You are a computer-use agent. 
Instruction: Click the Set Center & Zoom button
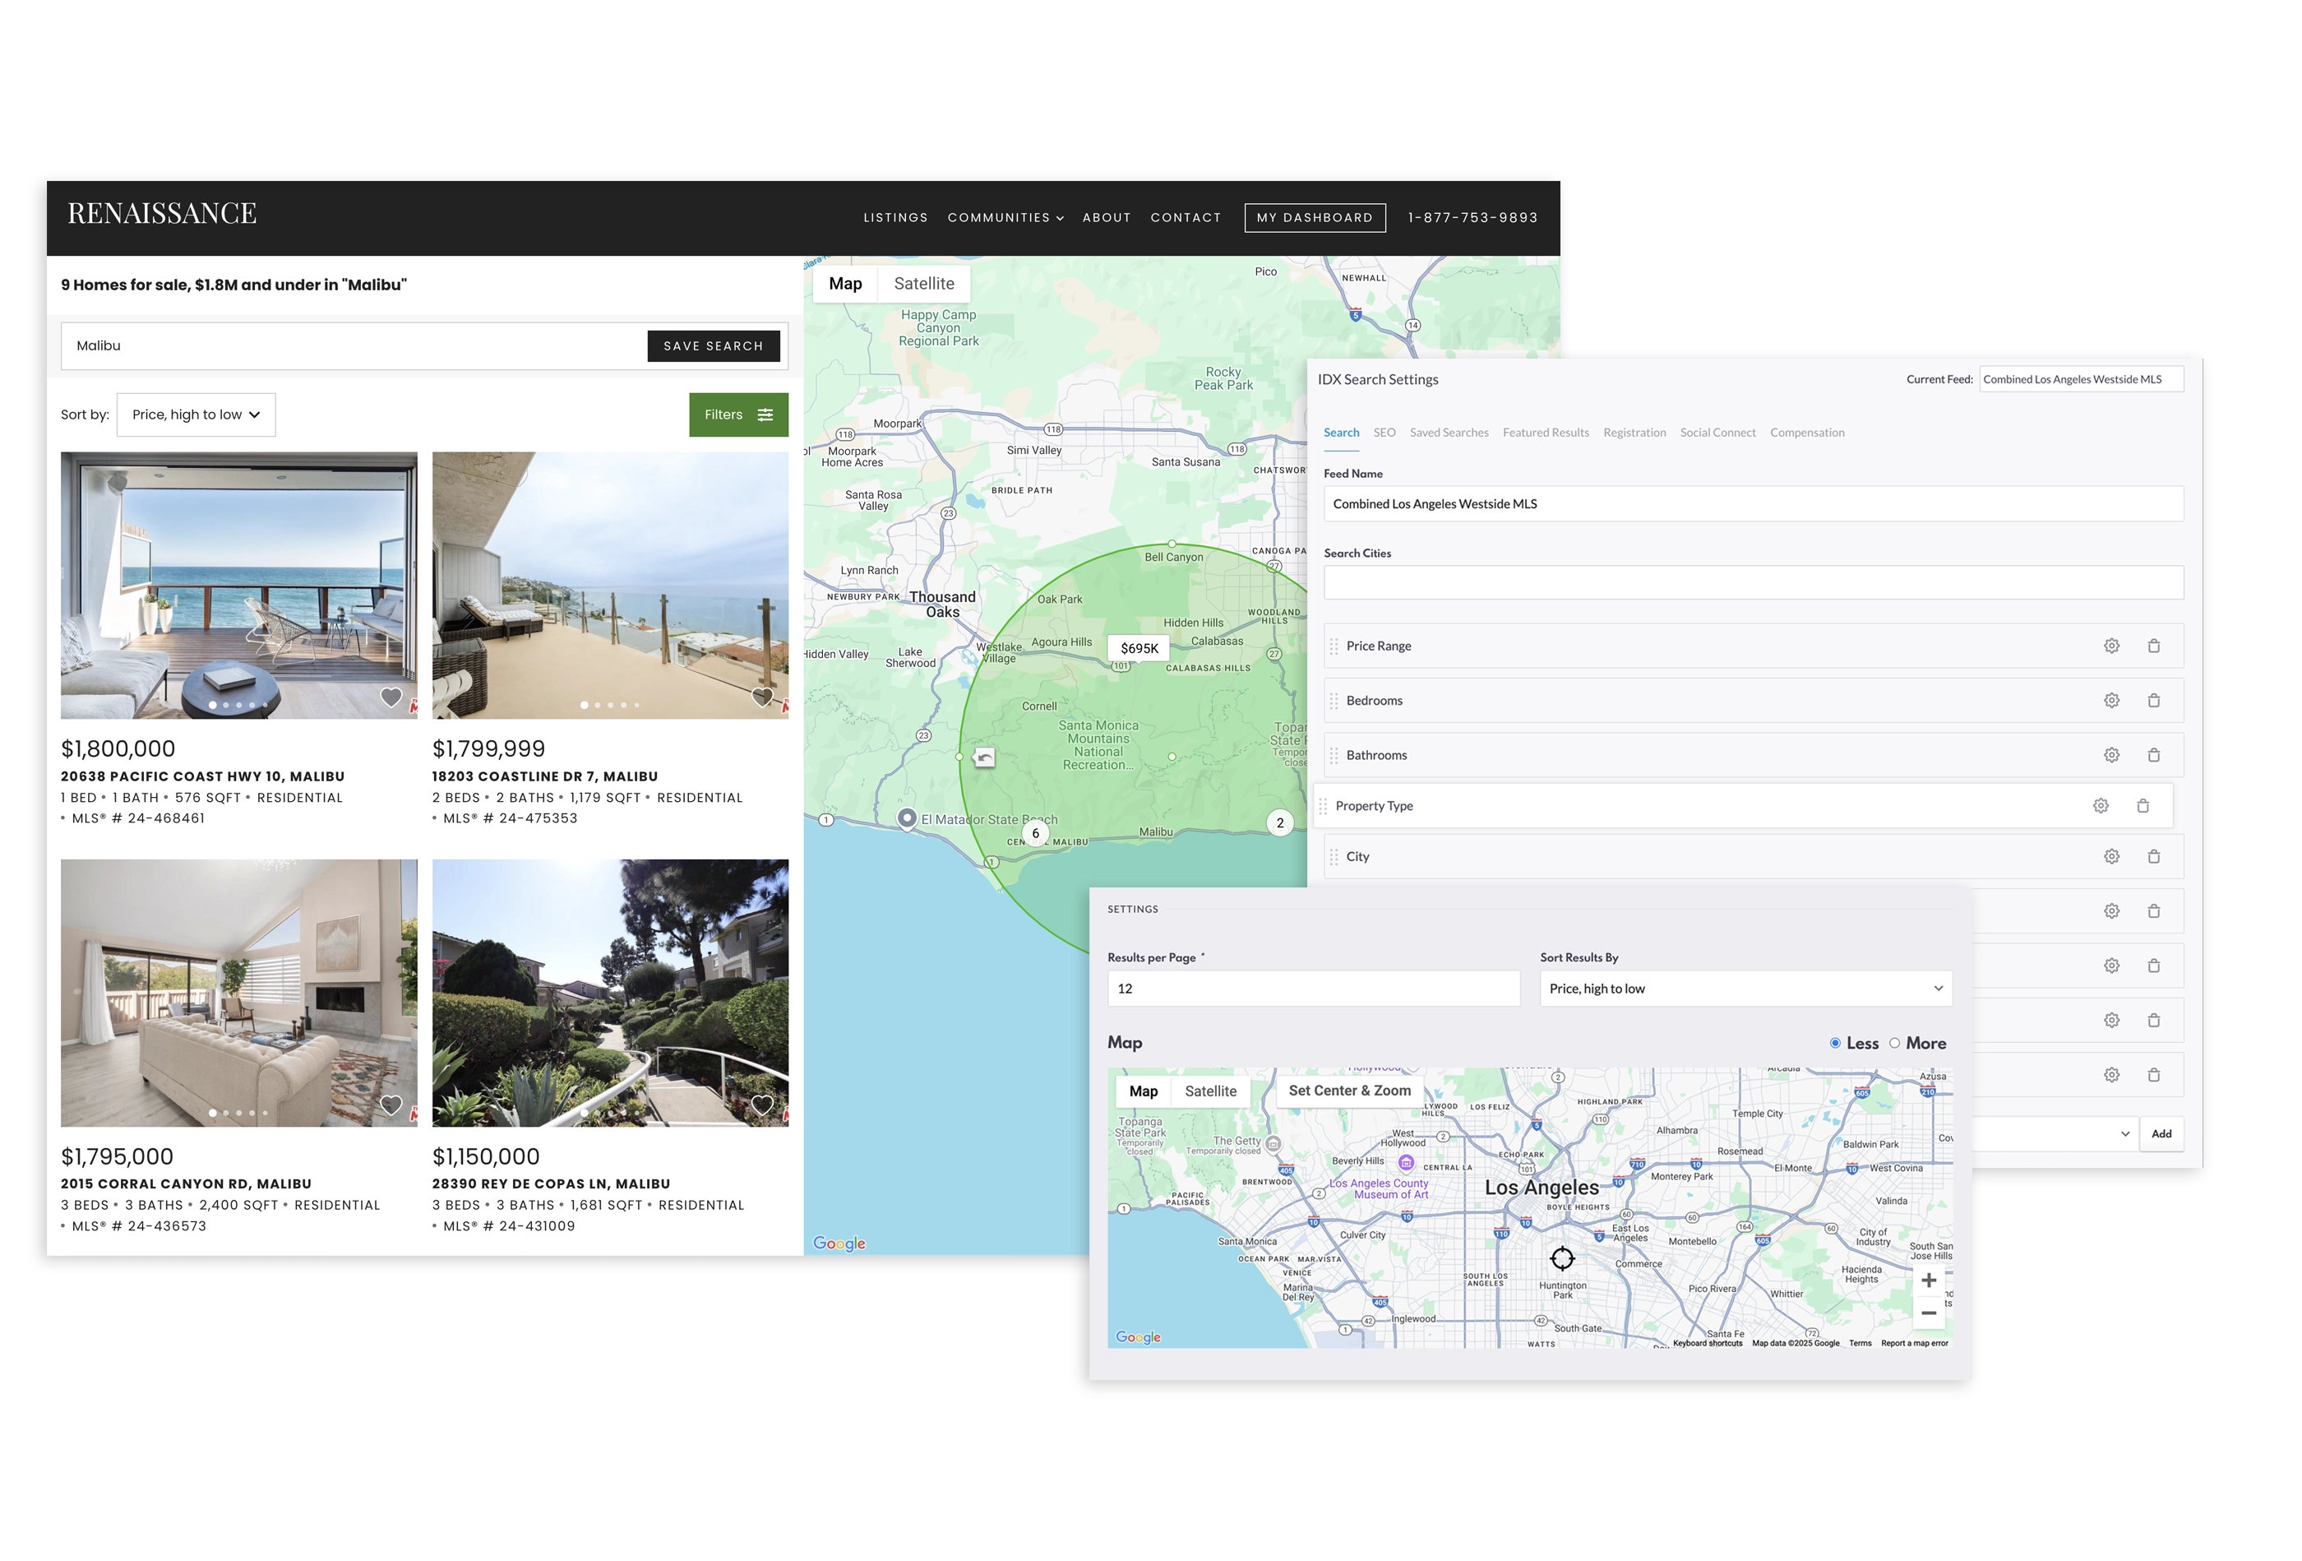1349,1091
